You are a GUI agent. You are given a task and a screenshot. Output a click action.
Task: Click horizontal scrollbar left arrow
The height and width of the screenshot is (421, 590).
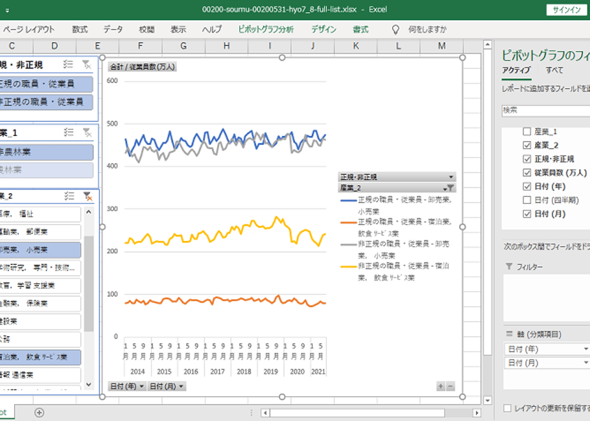(x=265, y=413)
